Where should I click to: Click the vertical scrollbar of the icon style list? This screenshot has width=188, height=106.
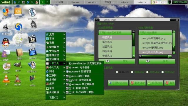pos(134,44)
